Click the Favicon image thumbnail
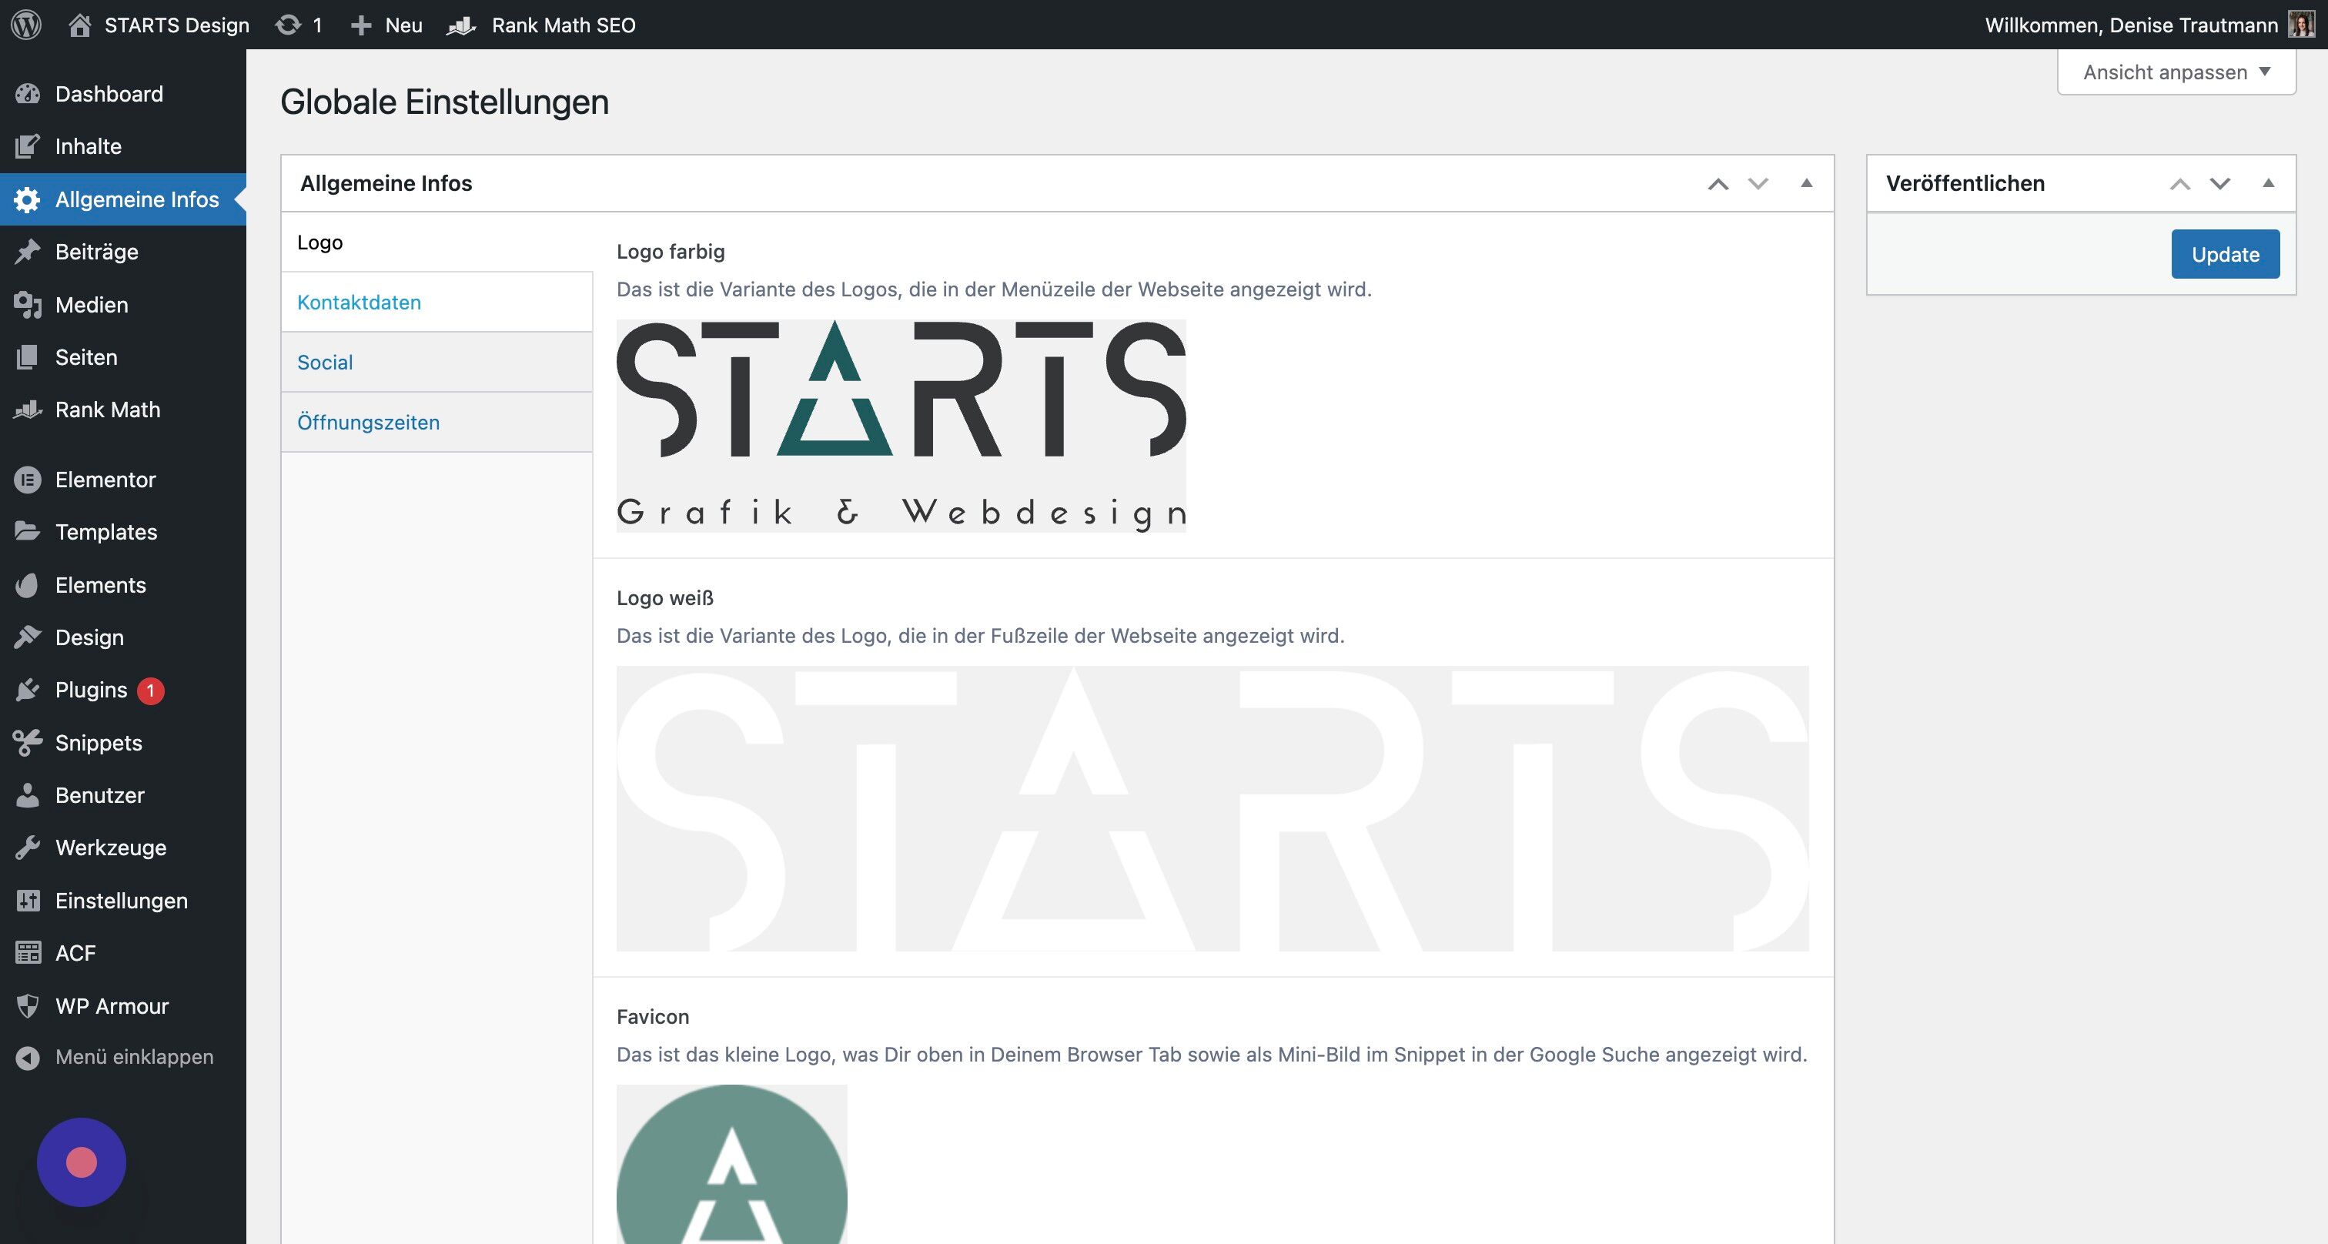This screenshot has width=2328, height=1244. click(x=732, y=1165)
